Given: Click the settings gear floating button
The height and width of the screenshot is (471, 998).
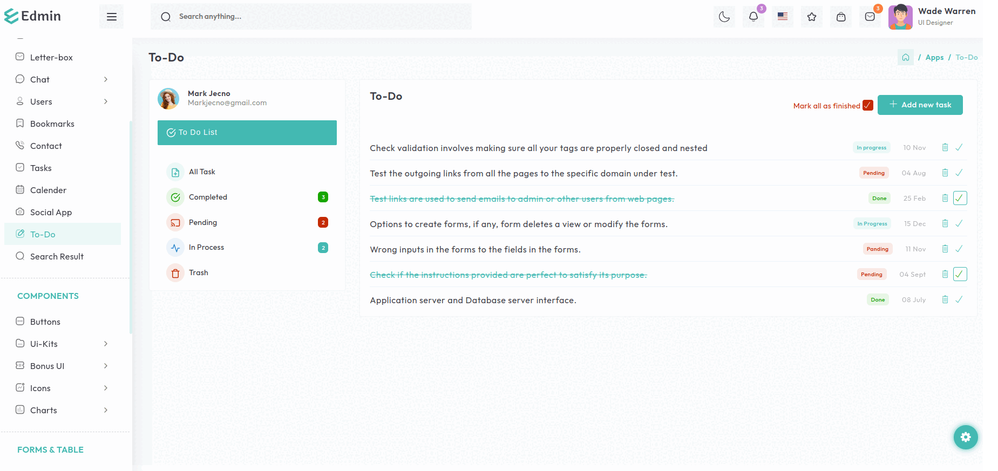Looking at the screenshot, I should 965,437.
